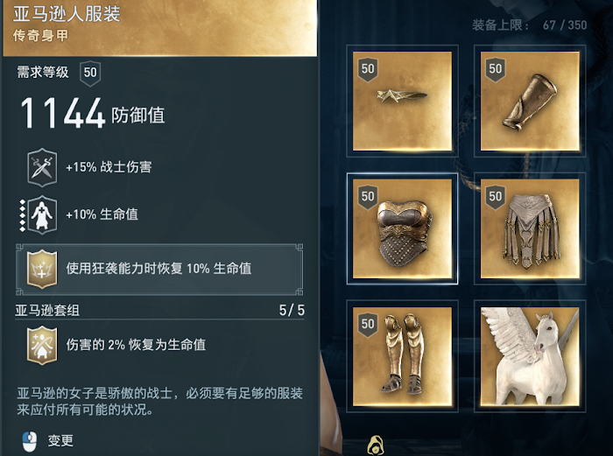Click the 变更 change label
Viewport: 613px width, 456px height.
(x=60, y=441)
